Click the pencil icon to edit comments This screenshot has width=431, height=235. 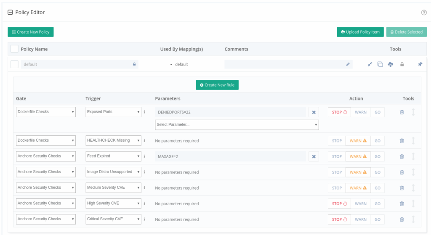[348, 64]
